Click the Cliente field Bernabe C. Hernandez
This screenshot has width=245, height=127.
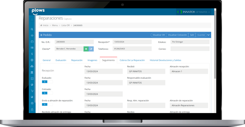pyautogui.click(x=69, y=49)
